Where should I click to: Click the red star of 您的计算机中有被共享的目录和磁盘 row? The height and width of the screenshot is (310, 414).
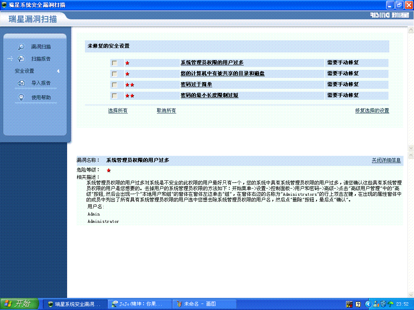coord(127,74)
